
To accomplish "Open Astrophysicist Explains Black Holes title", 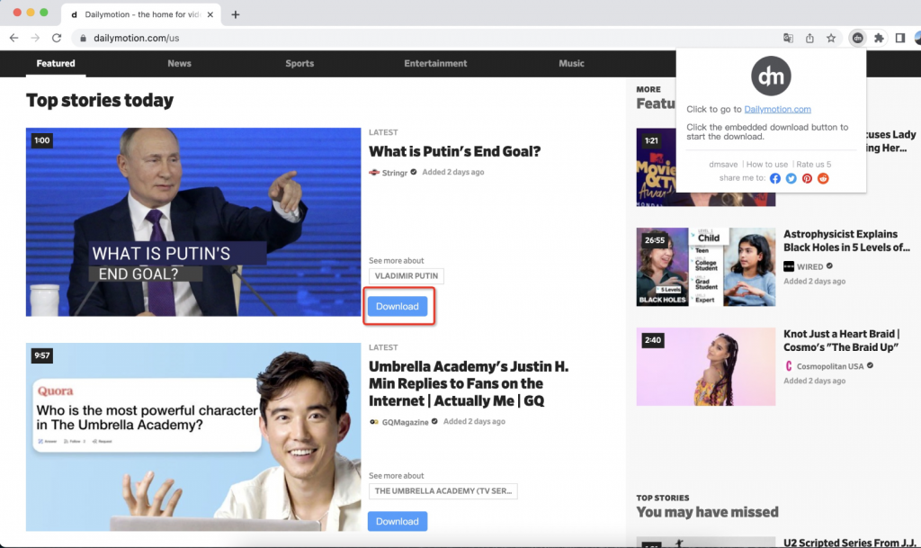I will pos(846,241).
